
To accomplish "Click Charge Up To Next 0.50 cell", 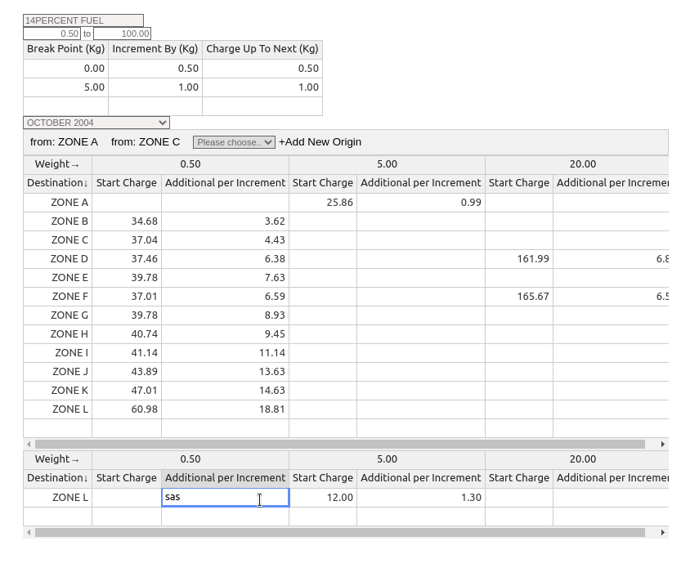I will tap(262, 69).
